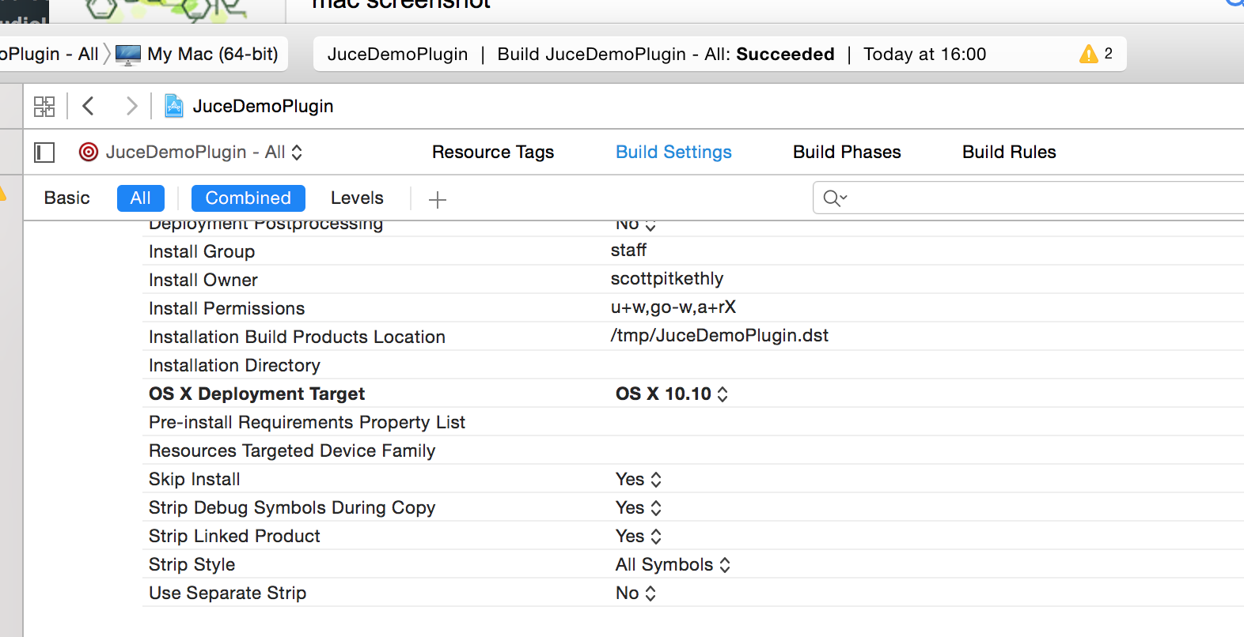Open the Resource Tags tab
The height and width of the screenshot is (637, 1244).
[x=493, y=153]
